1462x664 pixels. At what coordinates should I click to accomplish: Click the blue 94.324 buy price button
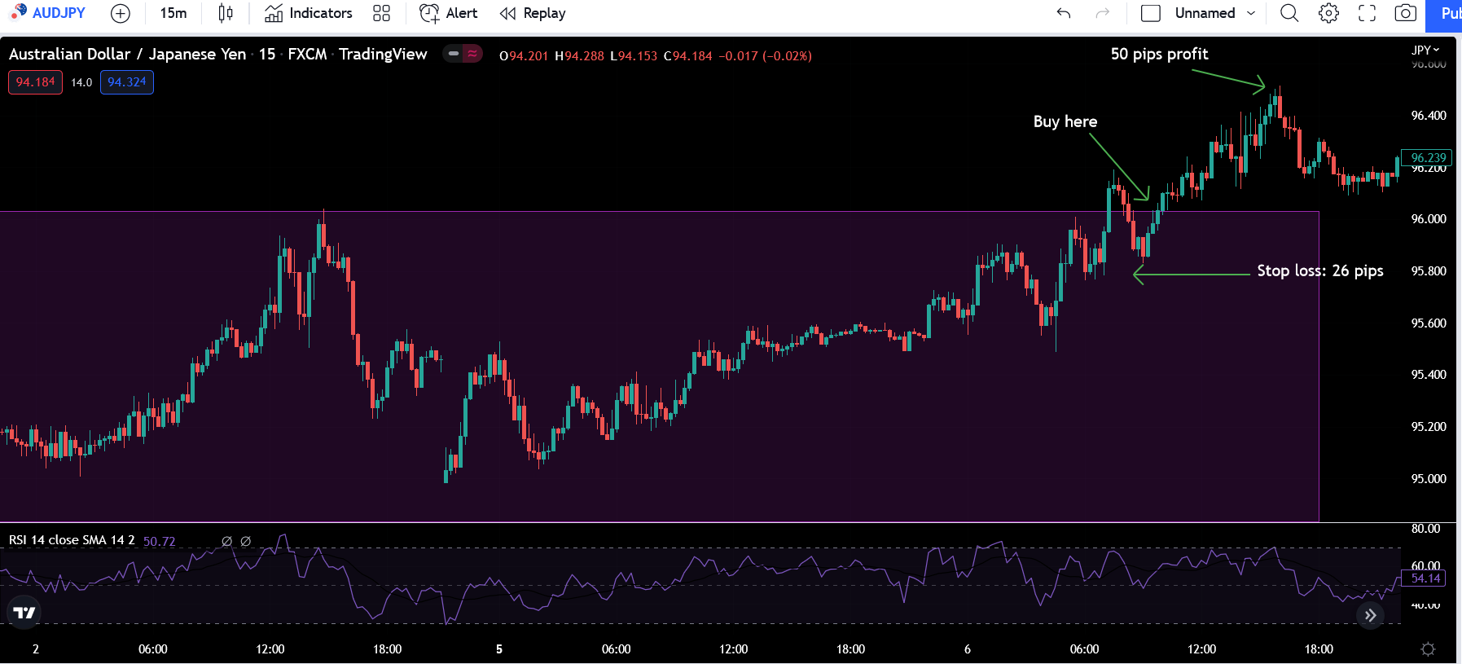click(x=126, y=82)
